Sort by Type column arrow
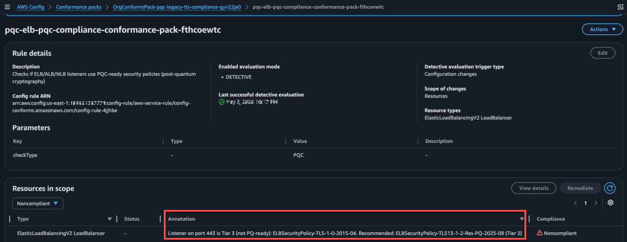The height and width of the screenshot is (242, 627). tap(109, 219)
